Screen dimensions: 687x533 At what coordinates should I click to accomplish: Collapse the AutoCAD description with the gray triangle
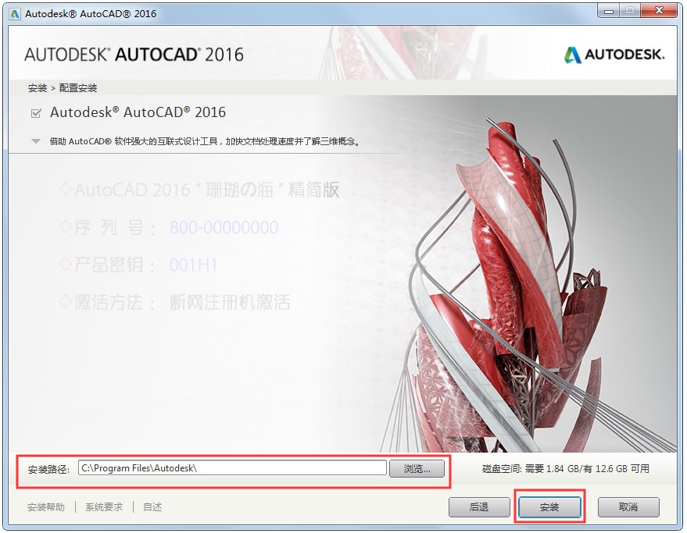click(x=34, y=142)
